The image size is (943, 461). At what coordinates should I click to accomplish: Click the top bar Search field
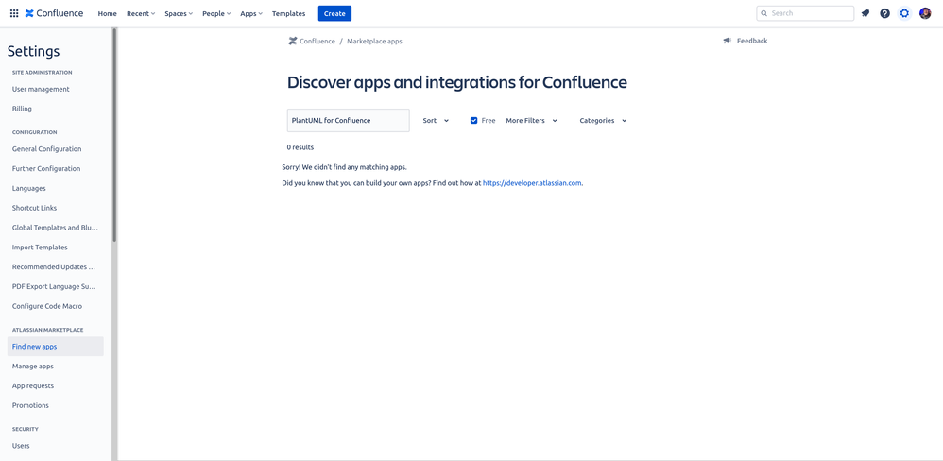(x=805, y=13)
